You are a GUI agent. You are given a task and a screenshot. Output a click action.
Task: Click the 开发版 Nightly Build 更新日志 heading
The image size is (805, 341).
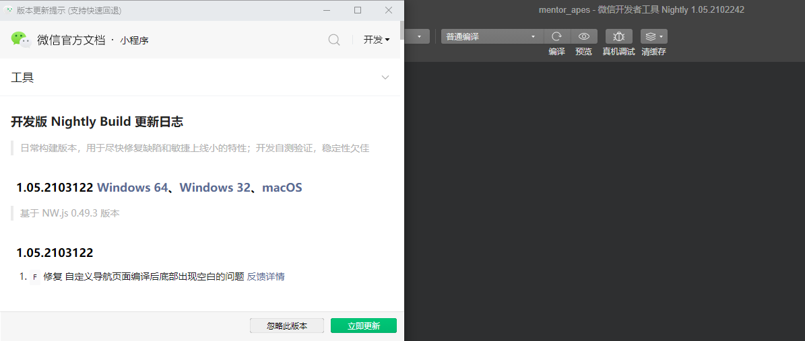tap(97, 122)
